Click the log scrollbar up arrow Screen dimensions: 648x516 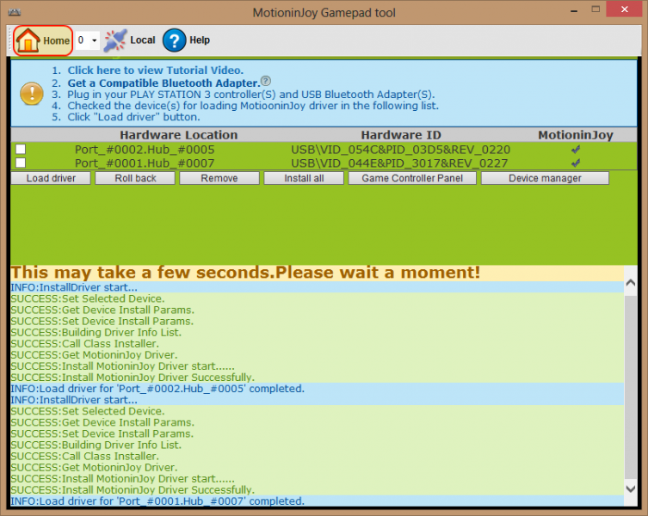point(630,283)
